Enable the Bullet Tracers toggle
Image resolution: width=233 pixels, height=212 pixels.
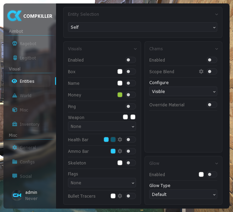[131, 196]
